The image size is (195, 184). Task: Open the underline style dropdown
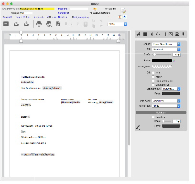click(171, 89)
